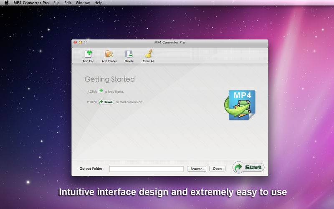Open the Apple menu
Viewport: 334px width, 209px height.
6,3
